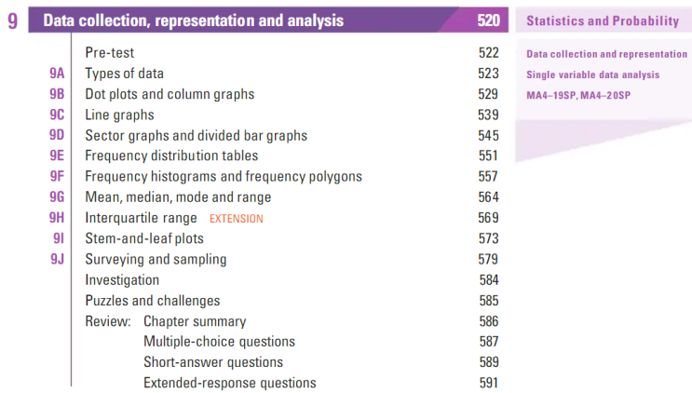Viewport: 692px width, 393px height.
Task: Go to the Pre-test entry
Action: (x=109, y=53)
